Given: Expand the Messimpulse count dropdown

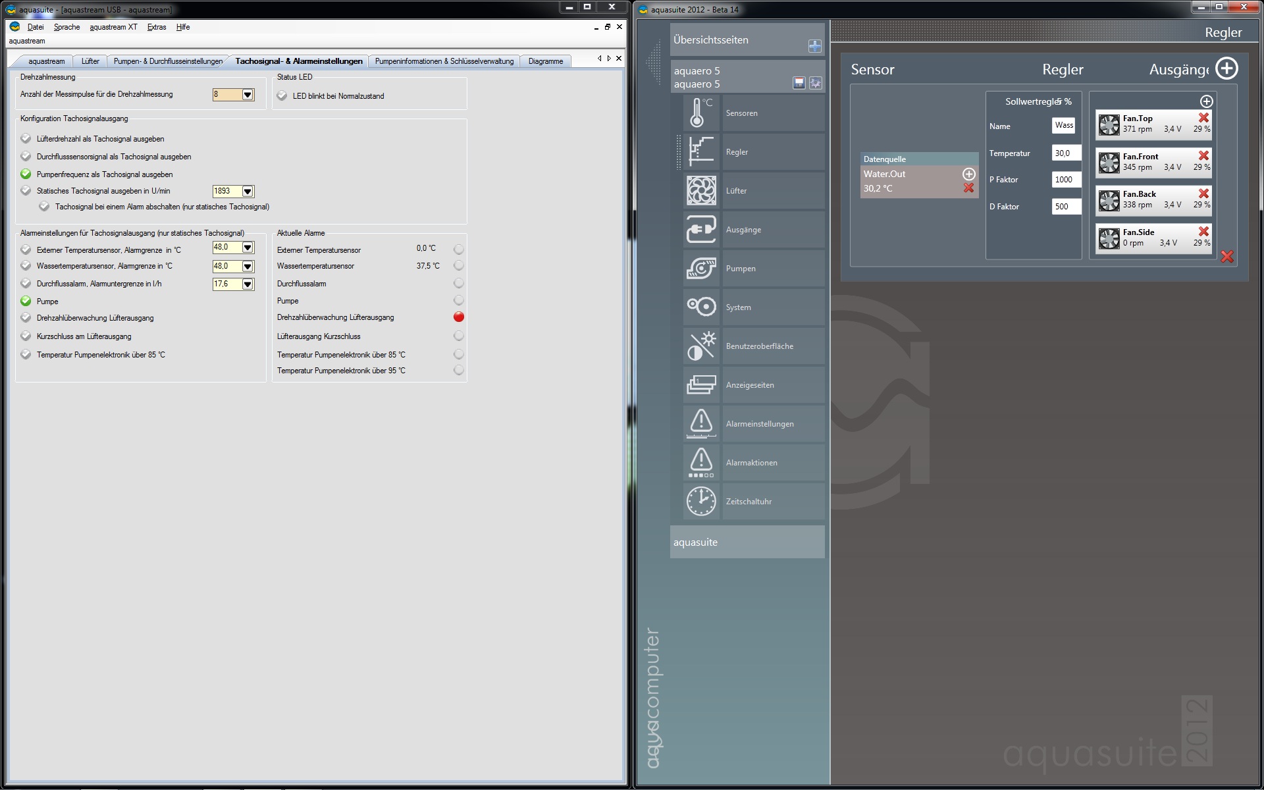Looking at the screenshot, I should click(x=248, y=95).
